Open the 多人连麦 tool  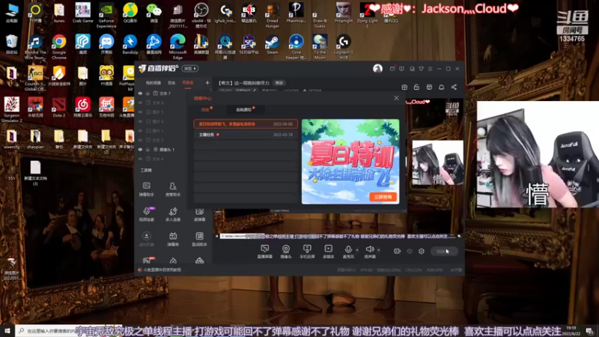click(x=173, y=214)
